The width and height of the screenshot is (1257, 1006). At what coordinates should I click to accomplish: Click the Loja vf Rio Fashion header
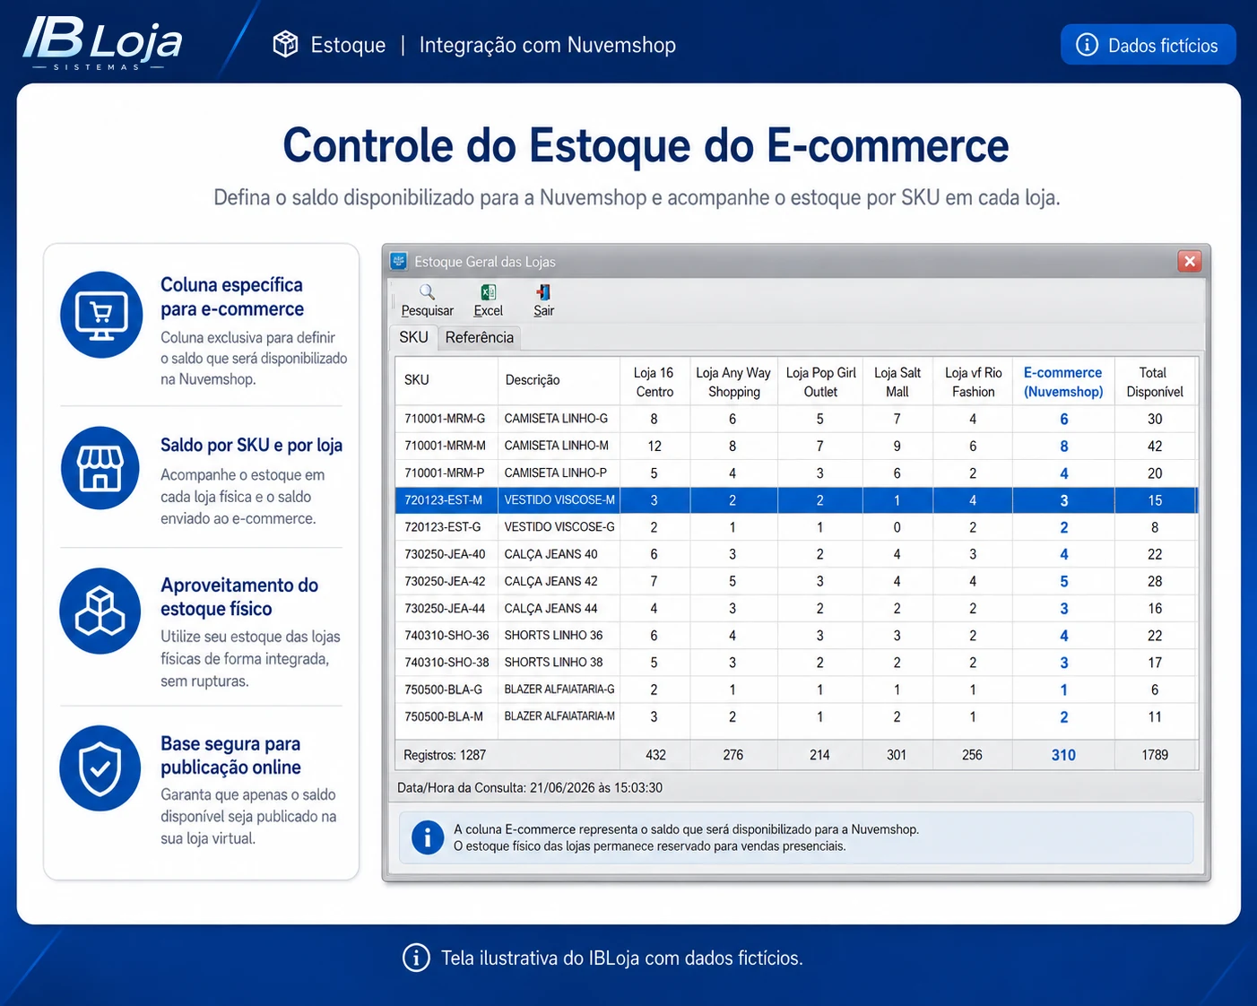point(973,382)
